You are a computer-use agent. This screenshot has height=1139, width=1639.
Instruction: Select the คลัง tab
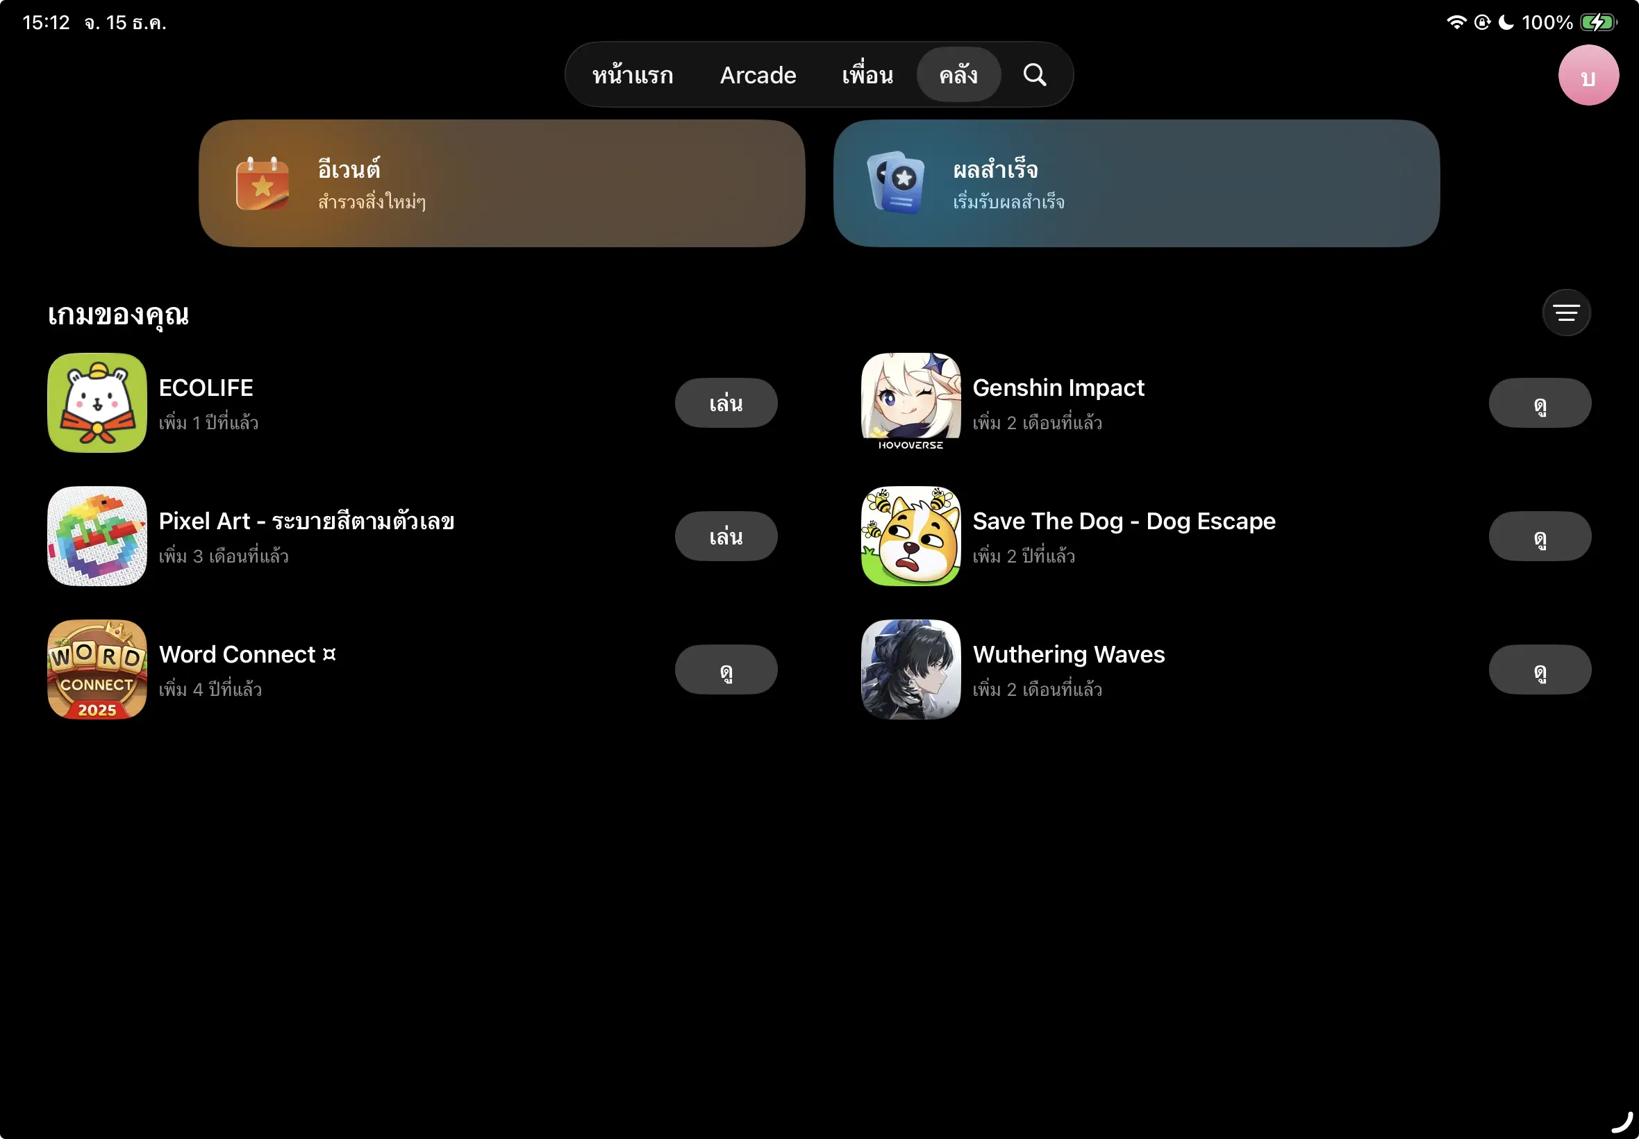coord(958,75)
